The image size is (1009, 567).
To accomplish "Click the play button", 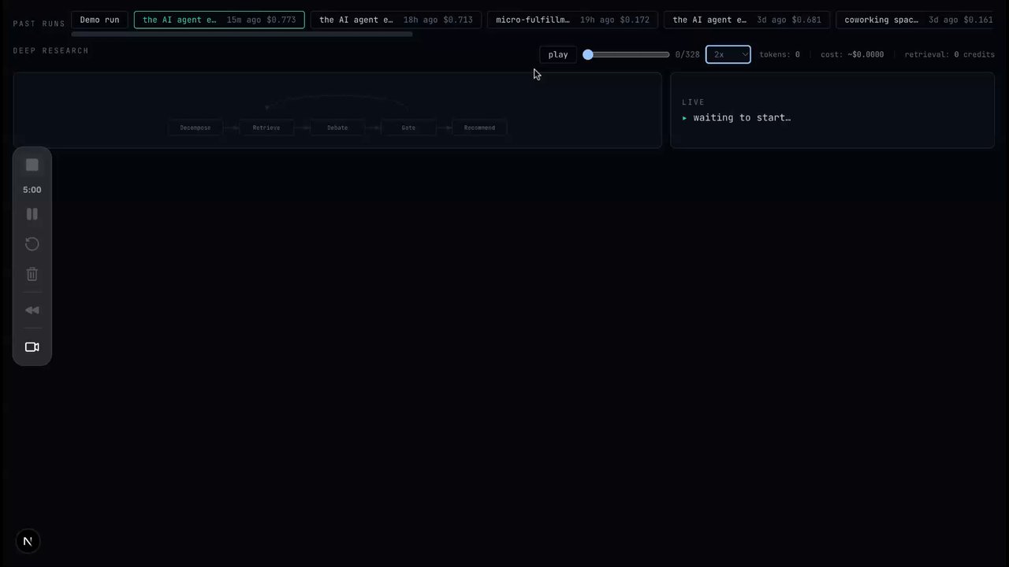I will (558, 54).
